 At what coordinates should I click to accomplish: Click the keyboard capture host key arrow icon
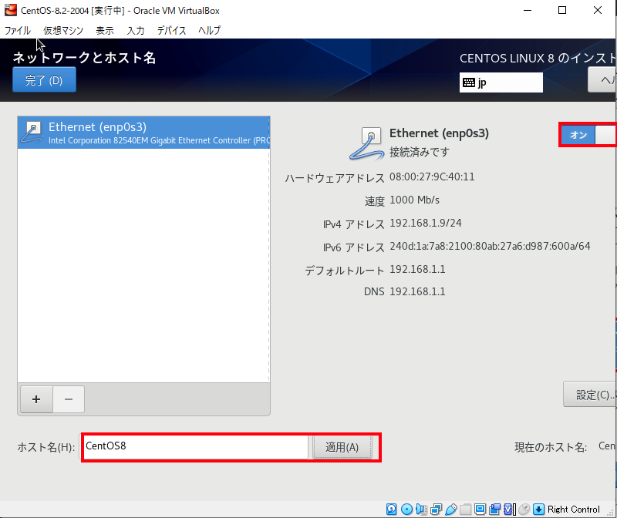[538, 510]
